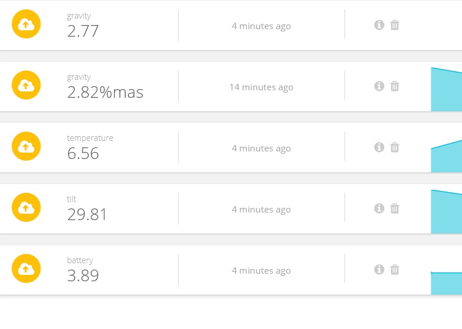
Task: Click the cloud upload icon for gravity 2.77
Action: pyautogui.click(x=26, y=24)
